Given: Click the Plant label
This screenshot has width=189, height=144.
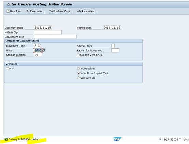Looking at the screenshot, I should point(9,51).
